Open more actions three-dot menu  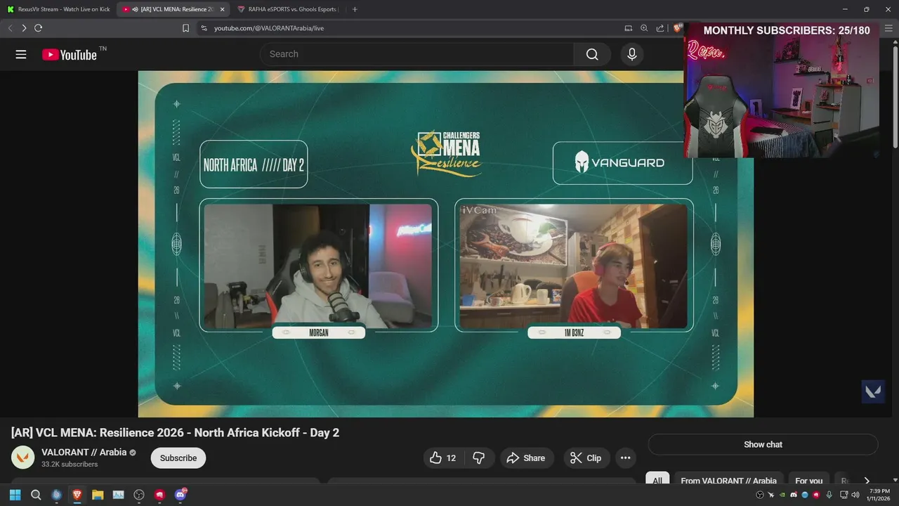pyautogui.click(x=625, y=458)
